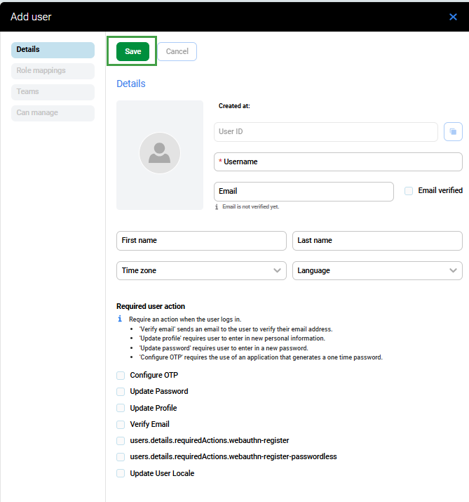Expand the Language dropdown
The height and width of the screenshot is (502, 469).
pyautogui.click(x=377, y=270)
